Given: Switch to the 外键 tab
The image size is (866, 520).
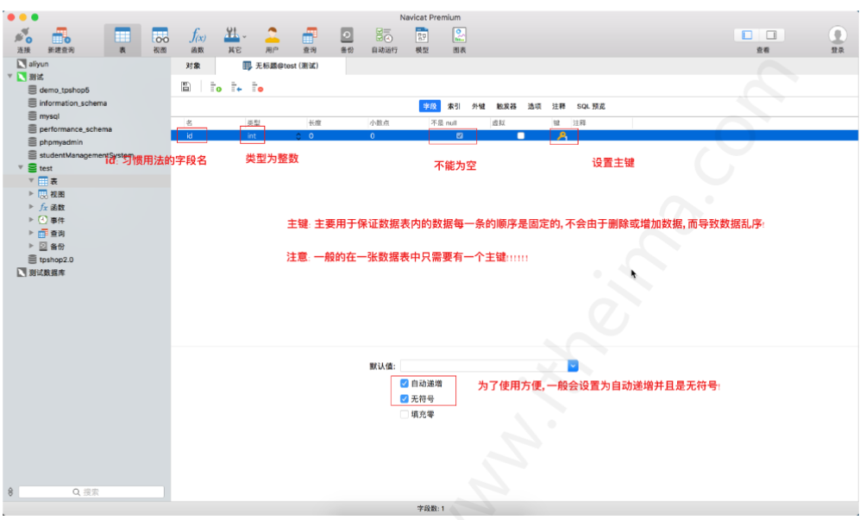Looking at the screenshot, I should [479, 106].
